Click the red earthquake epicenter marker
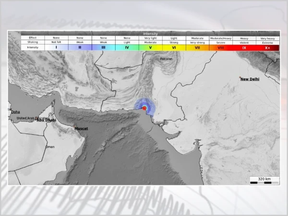Image resolution: width=288 pixels, height=216 pixels. pyautogui.click(x=144, y=108)
